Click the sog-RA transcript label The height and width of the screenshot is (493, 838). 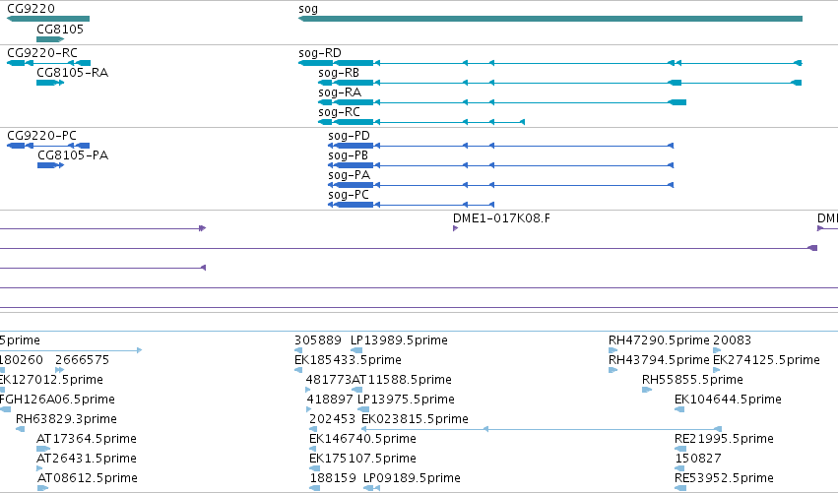coord(340,92)
